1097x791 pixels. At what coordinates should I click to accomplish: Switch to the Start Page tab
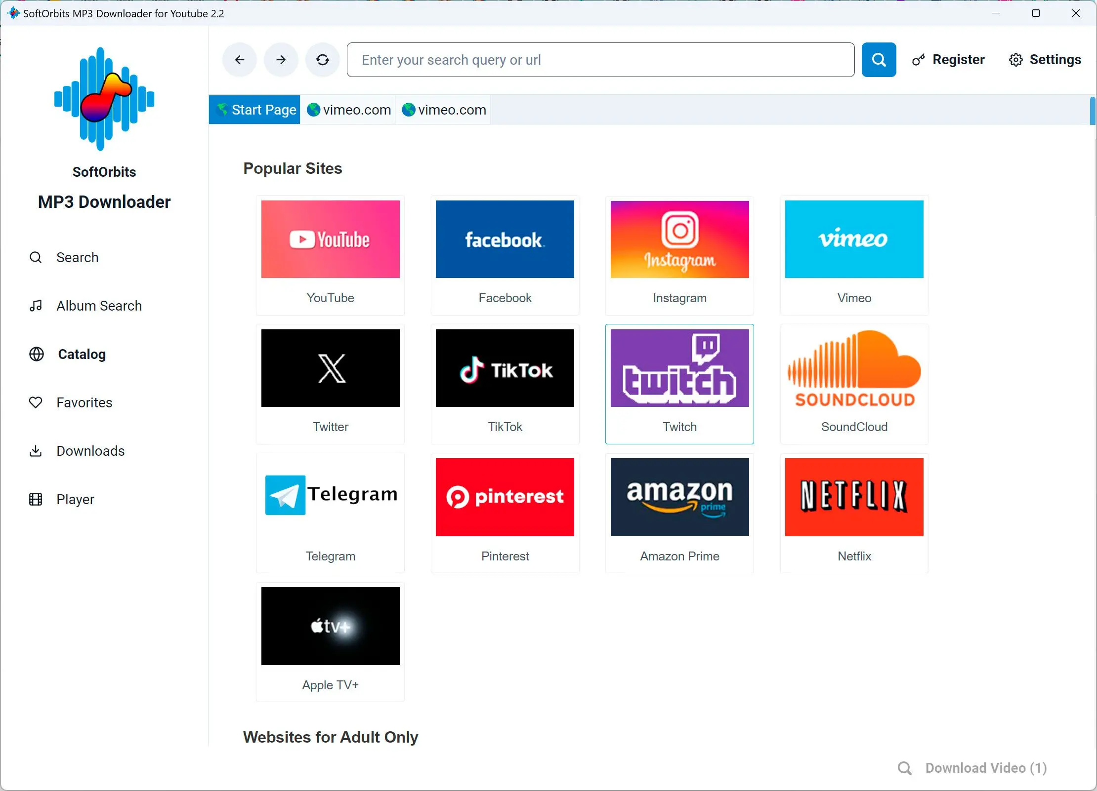[x=255, y=110]
